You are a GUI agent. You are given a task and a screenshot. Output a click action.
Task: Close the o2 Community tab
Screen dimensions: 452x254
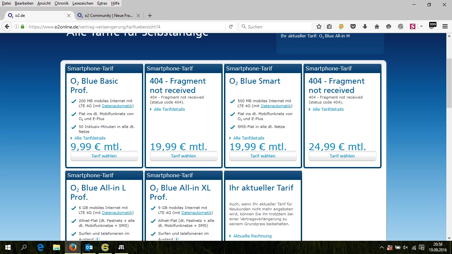(138, 16)
